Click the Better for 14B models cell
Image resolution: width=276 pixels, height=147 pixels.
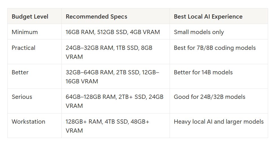(x=219, y=76)
